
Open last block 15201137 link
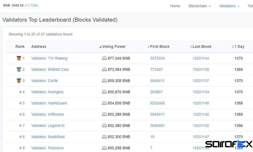tap(201, 81)
